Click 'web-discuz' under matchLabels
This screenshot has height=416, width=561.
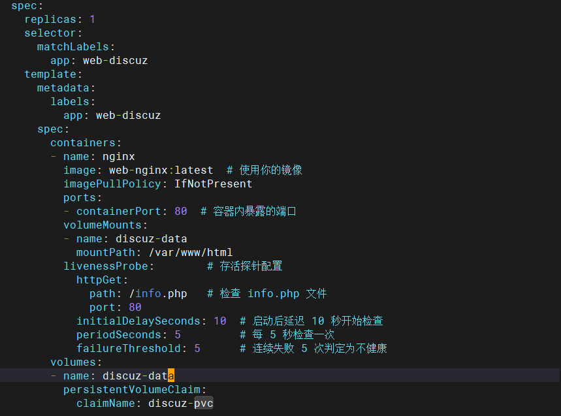tap(115, 61)
